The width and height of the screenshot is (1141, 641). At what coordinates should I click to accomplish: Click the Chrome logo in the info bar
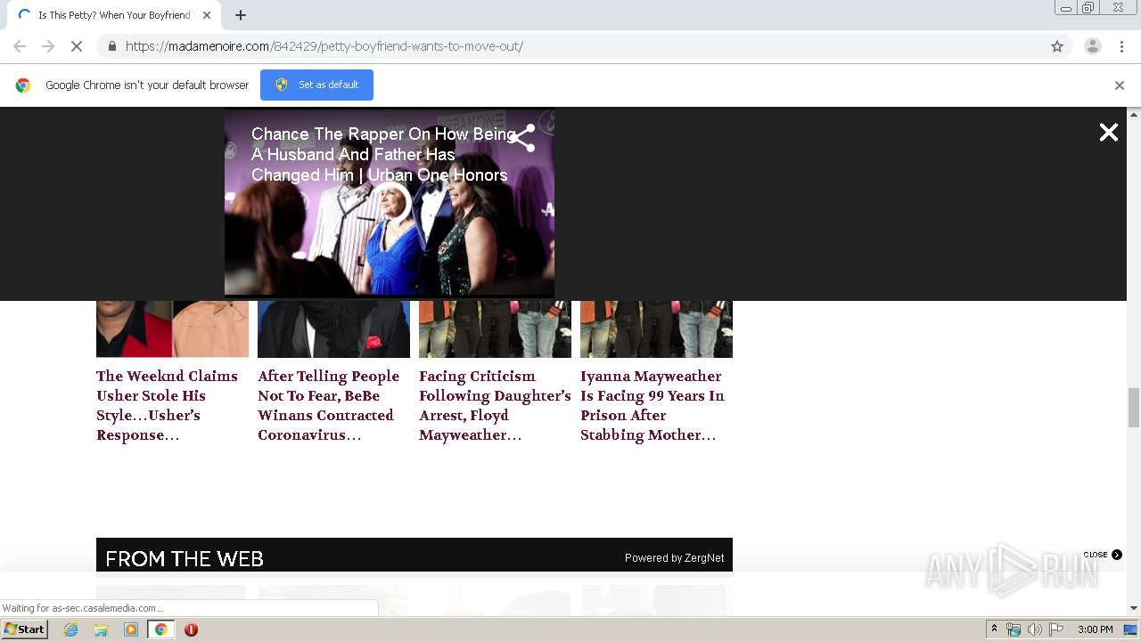(23, 85)
